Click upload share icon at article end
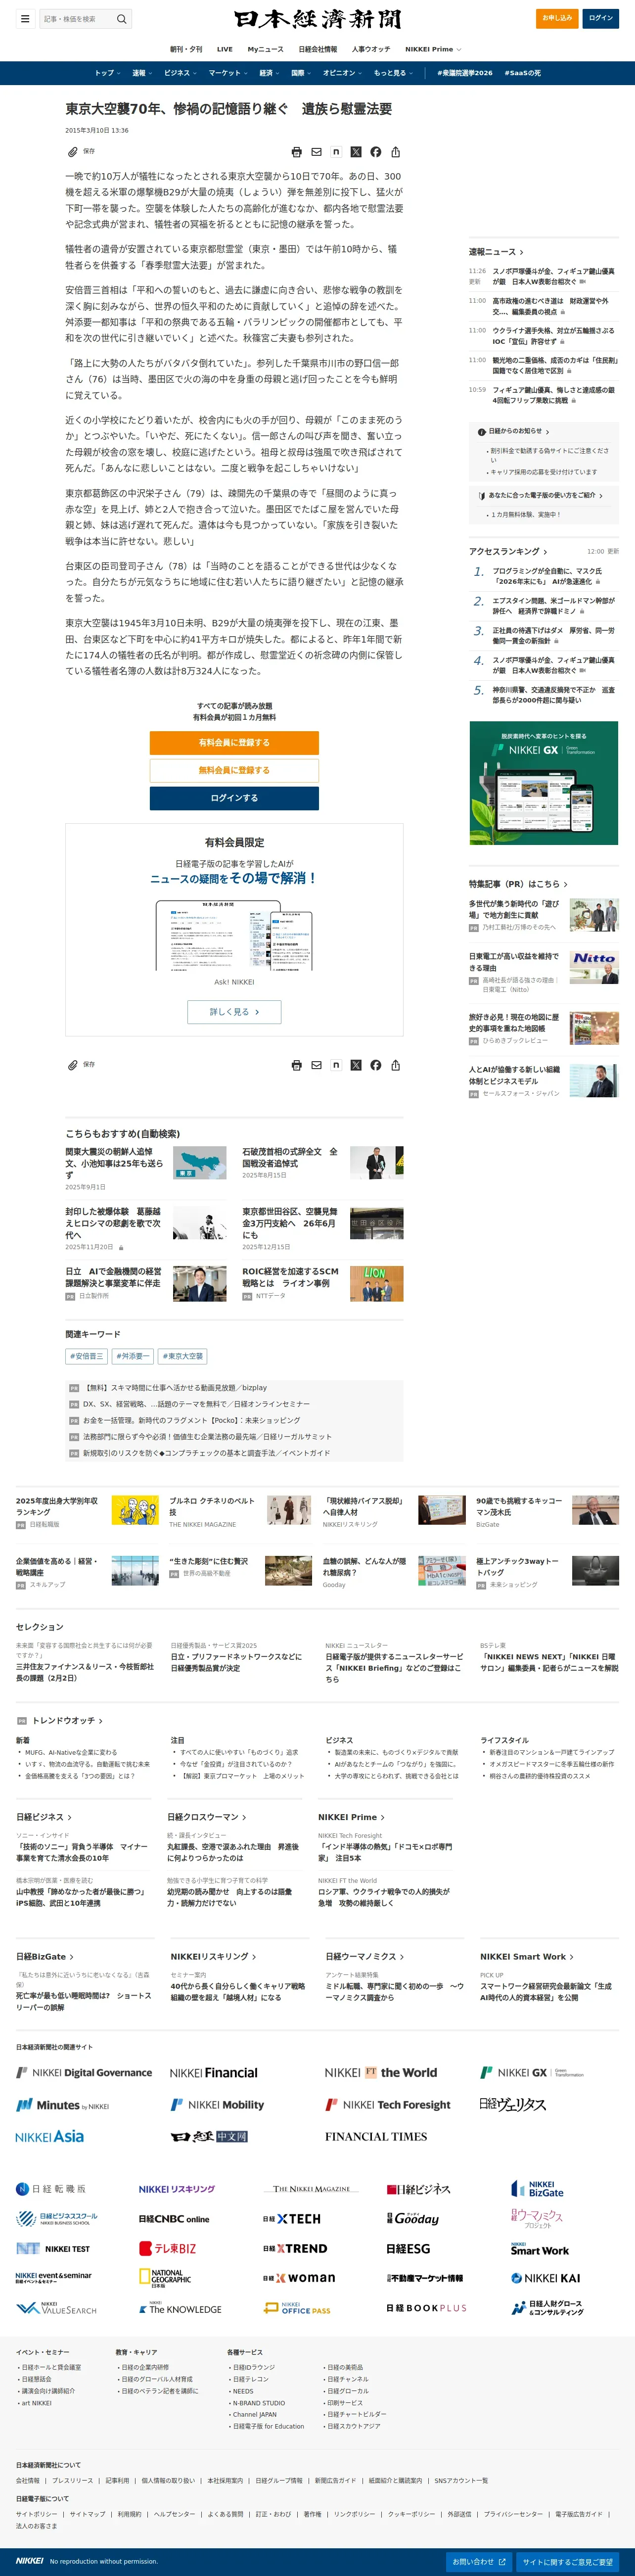The width and height of the screenshot is (635, 2576). click(x=396, y=1065)
